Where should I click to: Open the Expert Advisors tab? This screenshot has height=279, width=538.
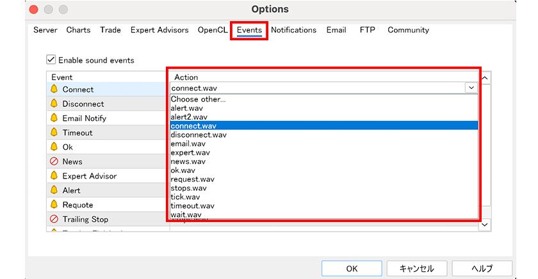coord(159,30)
